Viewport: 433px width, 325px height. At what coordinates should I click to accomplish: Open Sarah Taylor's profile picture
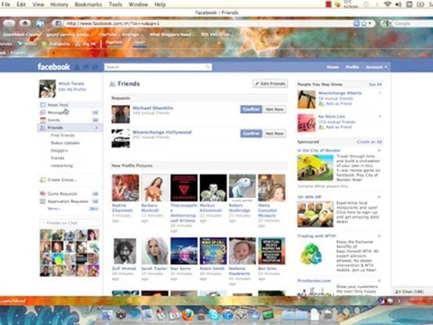pos(155,251)
